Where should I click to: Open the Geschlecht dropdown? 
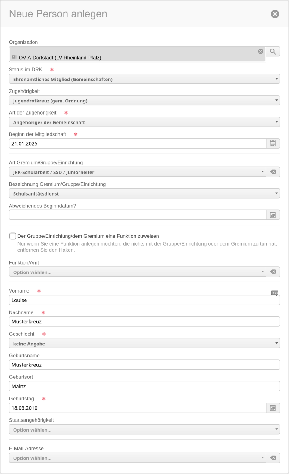click(x=144, y=343)
